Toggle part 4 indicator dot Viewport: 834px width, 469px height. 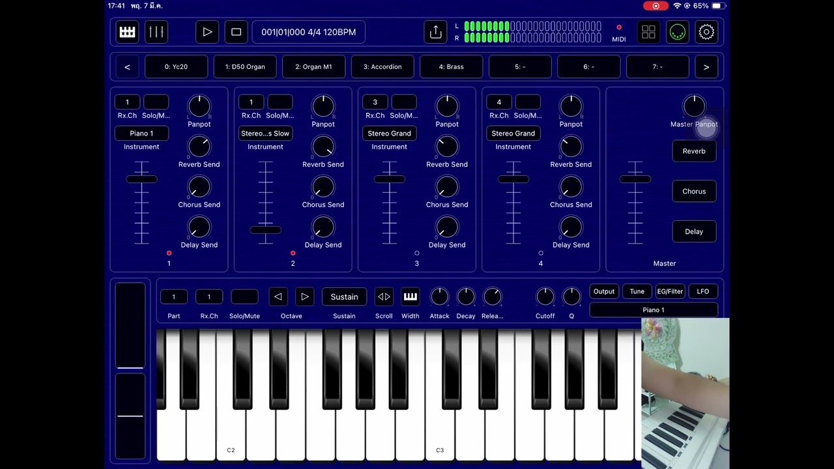coord(540,253)
